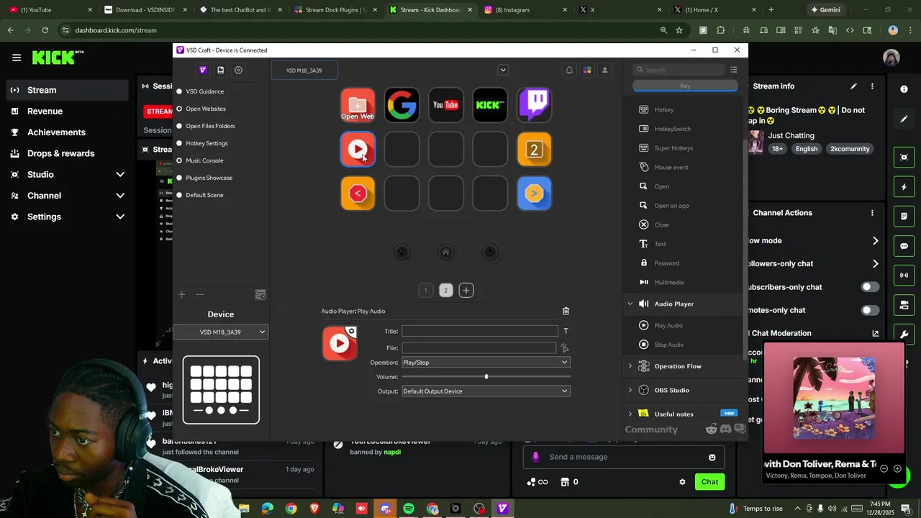Select the orange previous-page arrow key
Image resolution: width=921 pixels, height=518 pixels.
[358, 193]
